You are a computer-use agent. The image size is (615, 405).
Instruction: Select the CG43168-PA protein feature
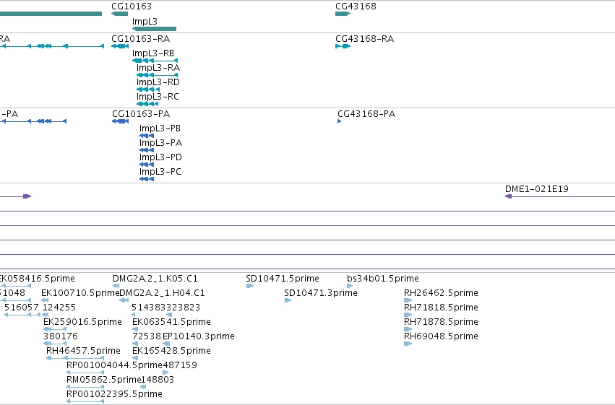click(x=339, y=121)
